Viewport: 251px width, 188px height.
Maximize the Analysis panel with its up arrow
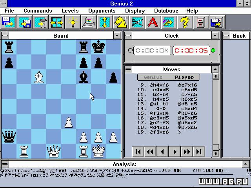click(246, 164)
